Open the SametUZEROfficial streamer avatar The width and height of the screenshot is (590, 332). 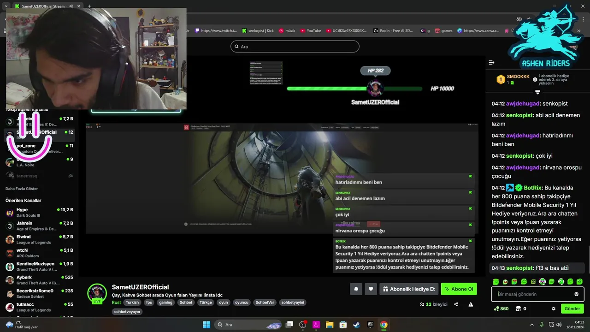pyautogui.click(x=97, y=292)
